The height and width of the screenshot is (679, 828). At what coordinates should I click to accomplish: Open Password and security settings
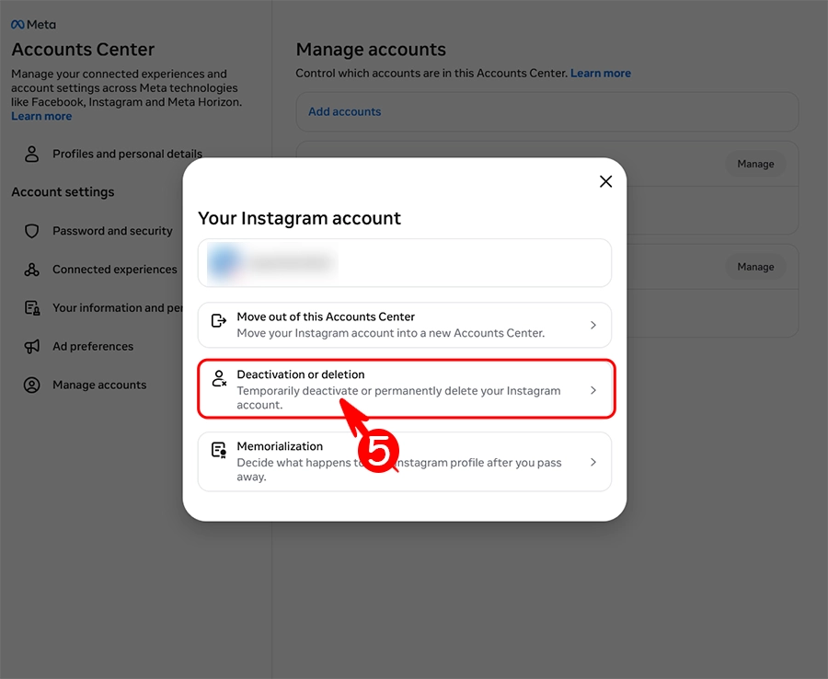click(112, 231)
